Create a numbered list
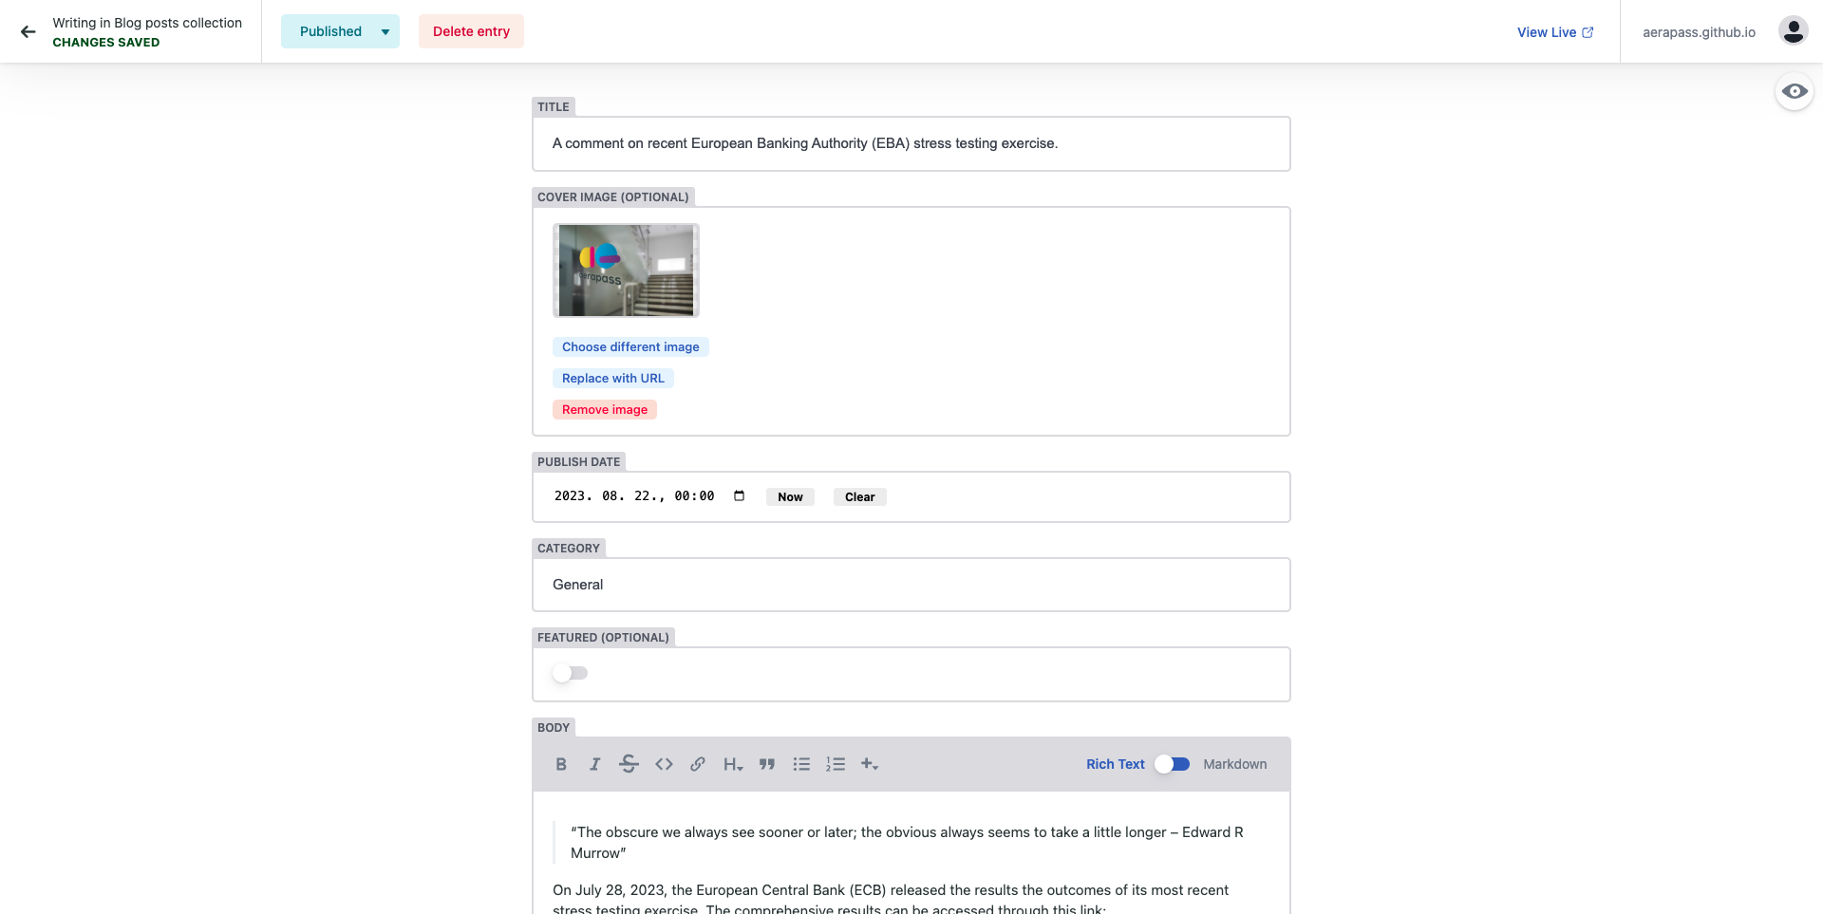This screenshot has width=1823, height=914. pyautogui.click(x=836, y=764)
